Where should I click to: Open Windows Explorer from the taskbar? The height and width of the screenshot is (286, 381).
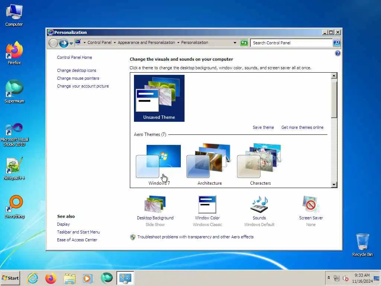pos(70,278)
